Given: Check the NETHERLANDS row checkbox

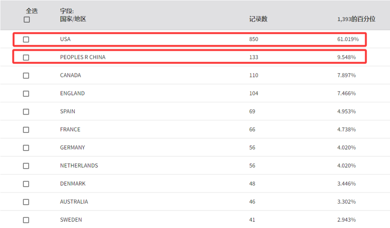Looking at the screenshot, I should tap(26, 166).
